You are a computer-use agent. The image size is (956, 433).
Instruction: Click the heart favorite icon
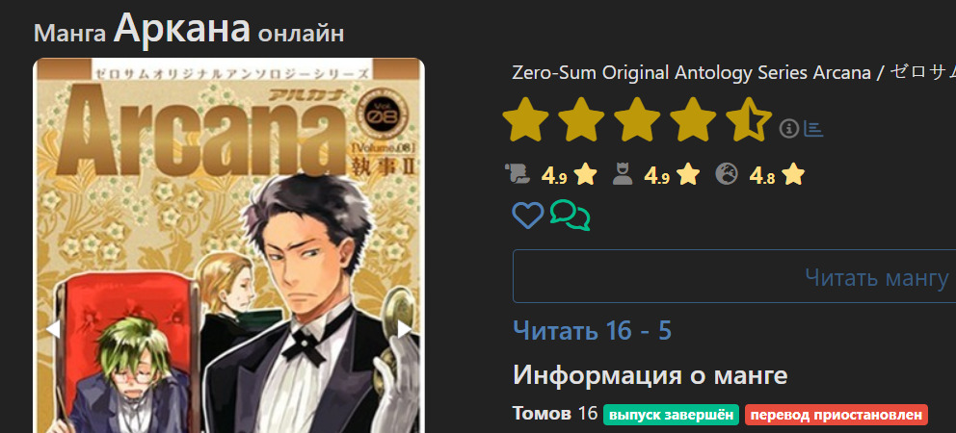tap(527, 216)
